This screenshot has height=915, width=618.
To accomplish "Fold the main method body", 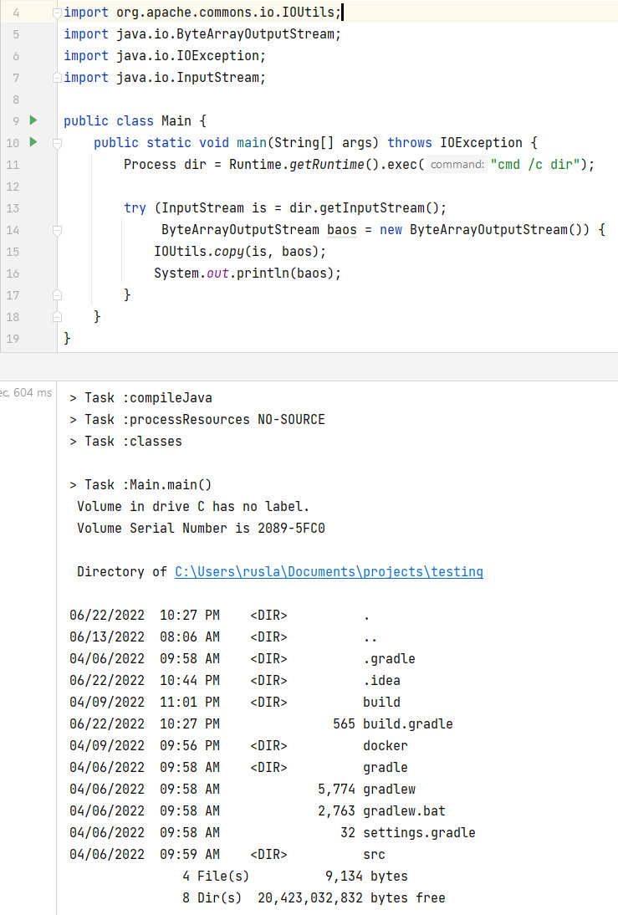I will (x=57, y=143).
